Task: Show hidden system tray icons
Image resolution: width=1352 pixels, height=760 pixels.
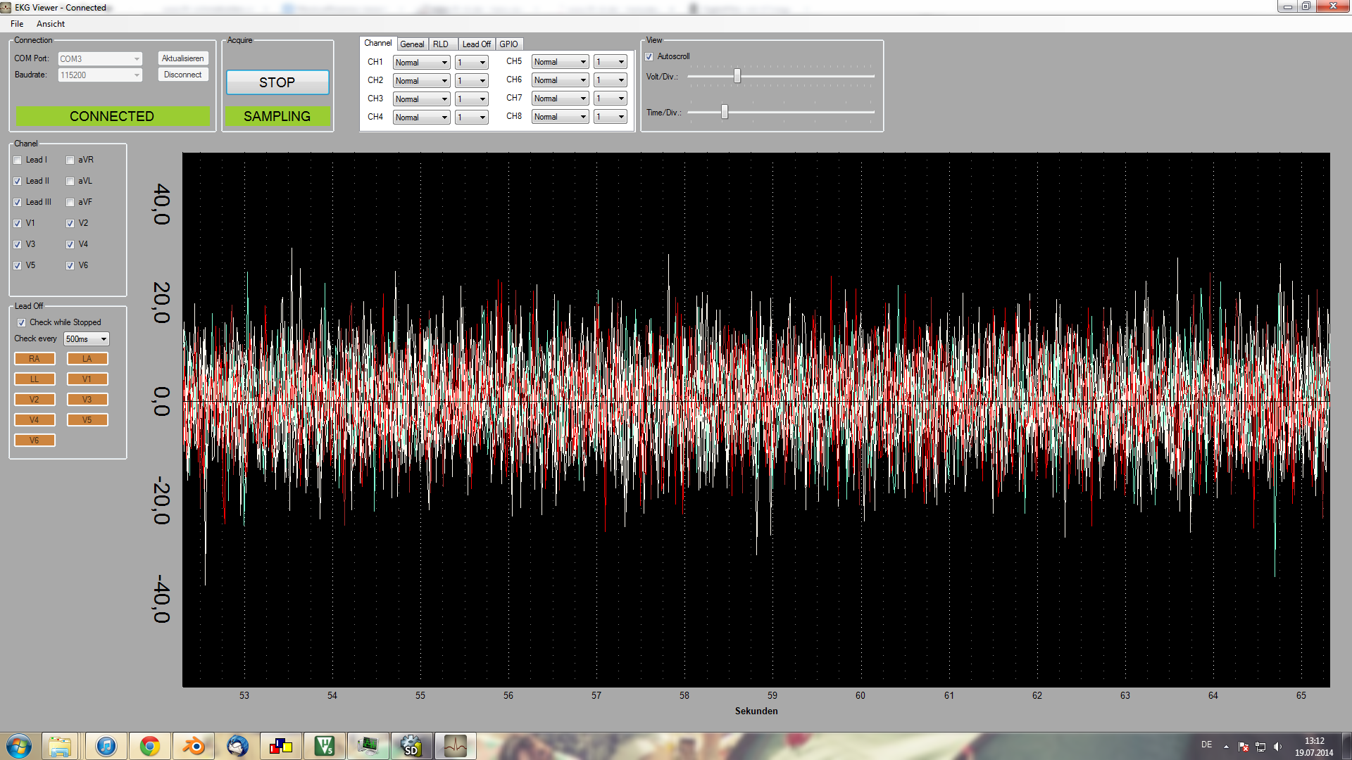Action: 1226,747
